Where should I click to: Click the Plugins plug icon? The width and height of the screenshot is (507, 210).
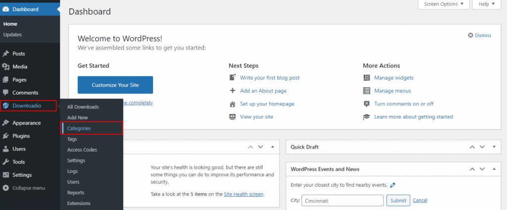(x=5, y=136)
